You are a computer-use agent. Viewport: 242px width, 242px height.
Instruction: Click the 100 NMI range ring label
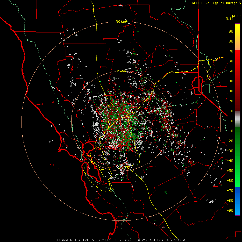point(121,22)
